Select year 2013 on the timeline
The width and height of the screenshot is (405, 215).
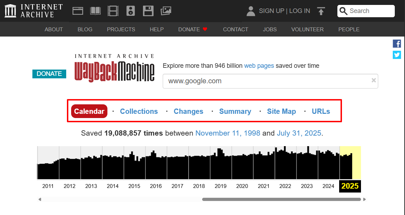[91, 186]
